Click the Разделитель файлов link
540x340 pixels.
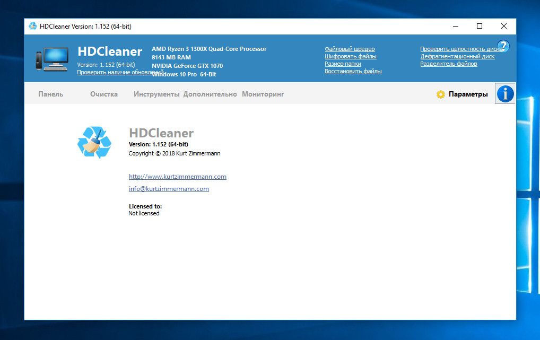pos(448,64)
